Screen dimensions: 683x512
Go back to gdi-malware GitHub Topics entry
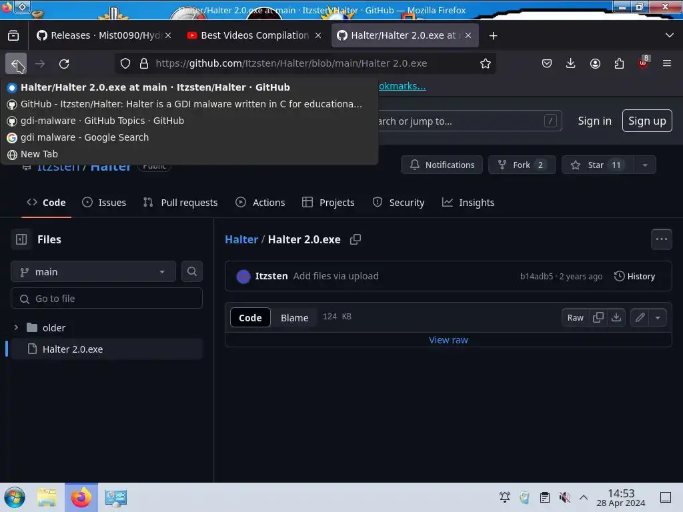[x=189, y=121]
